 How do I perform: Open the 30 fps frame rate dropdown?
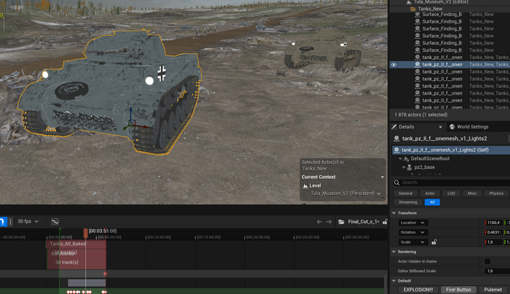(x=29, y=221)
